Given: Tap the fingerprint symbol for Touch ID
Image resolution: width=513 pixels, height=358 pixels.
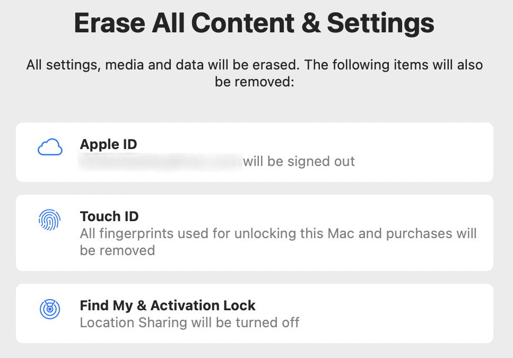Looking at the screenshot, I should coord(49,220).
